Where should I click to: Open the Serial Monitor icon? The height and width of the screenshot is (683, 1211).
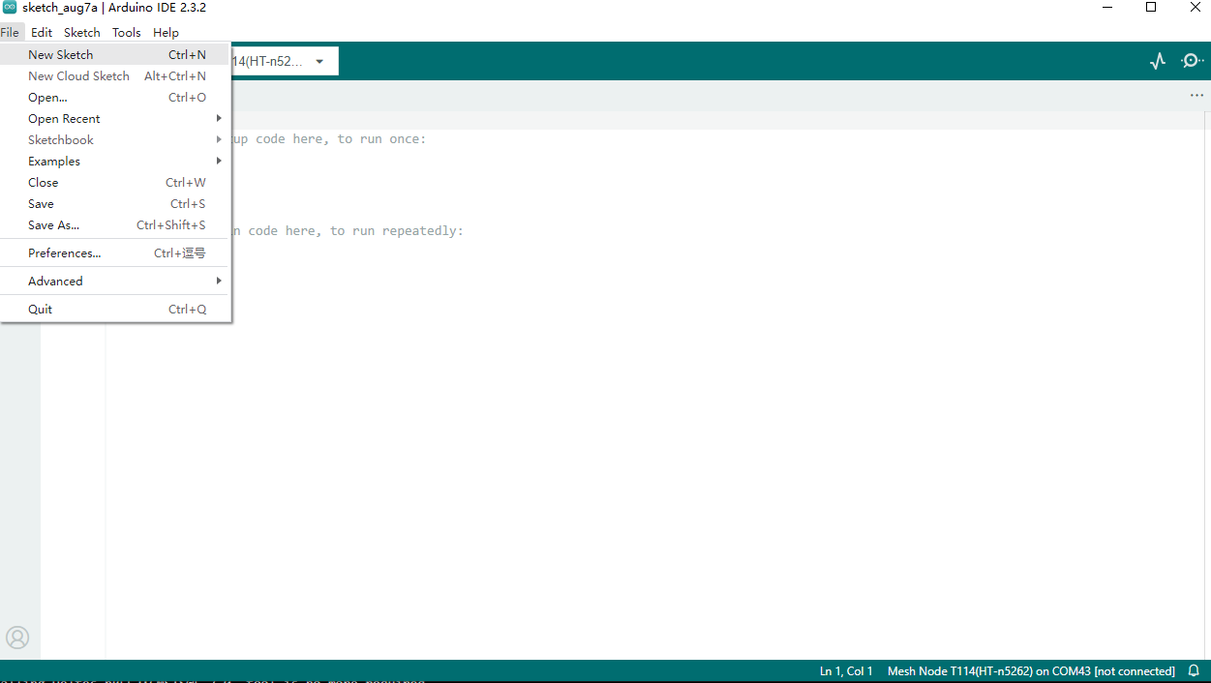1192,61
